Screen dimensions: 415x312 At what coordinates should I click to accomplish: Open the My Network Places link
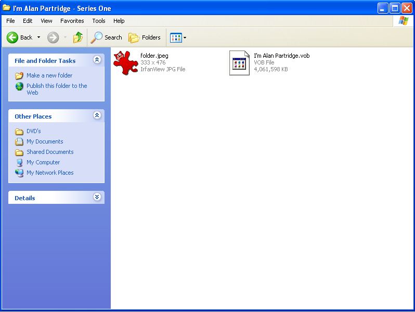click(x=50, y=173)
